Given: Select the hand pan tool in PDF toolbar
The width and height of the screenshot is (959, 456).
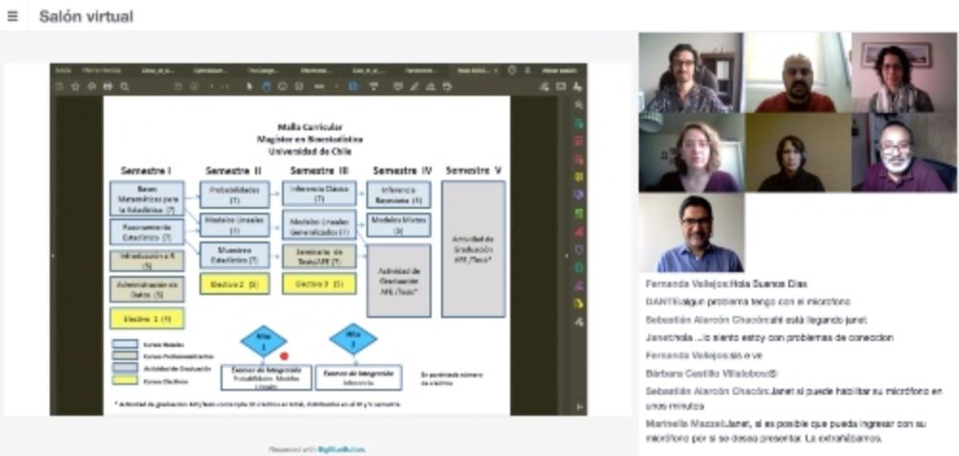Looking at the screenshot, I should click(266, 86).
